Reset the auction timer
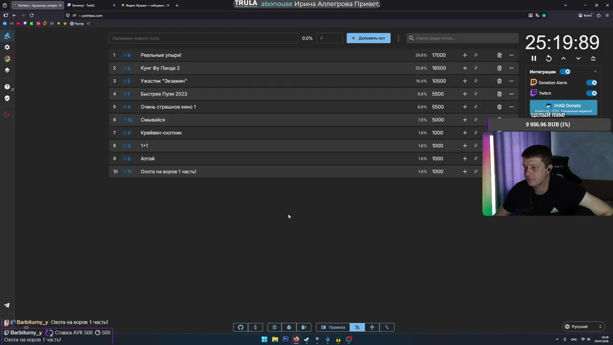The height and width of the screenshot is (345, 613). click(548, 58)
